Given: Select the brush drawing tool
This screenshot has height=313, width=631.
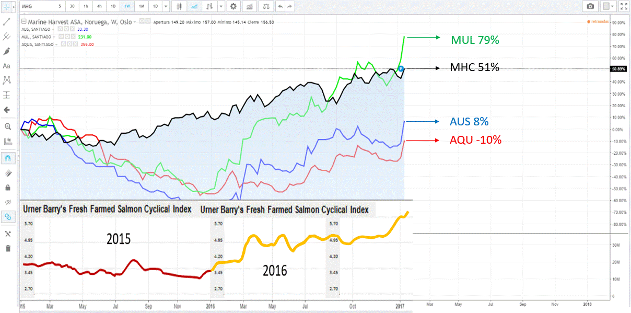Looking at the screenshot, I should [7, 51].
